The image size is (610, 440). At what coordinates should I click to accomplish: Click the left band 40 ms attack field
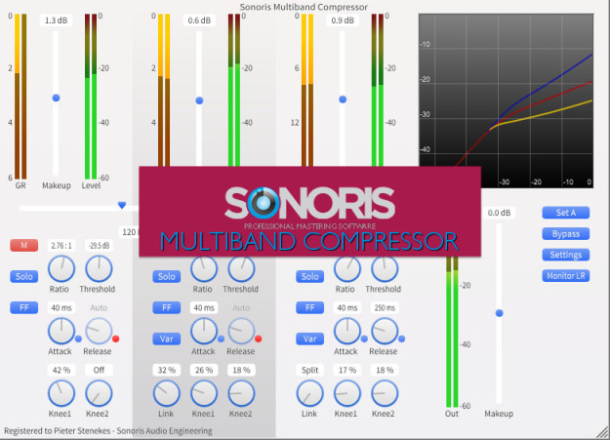61,307
